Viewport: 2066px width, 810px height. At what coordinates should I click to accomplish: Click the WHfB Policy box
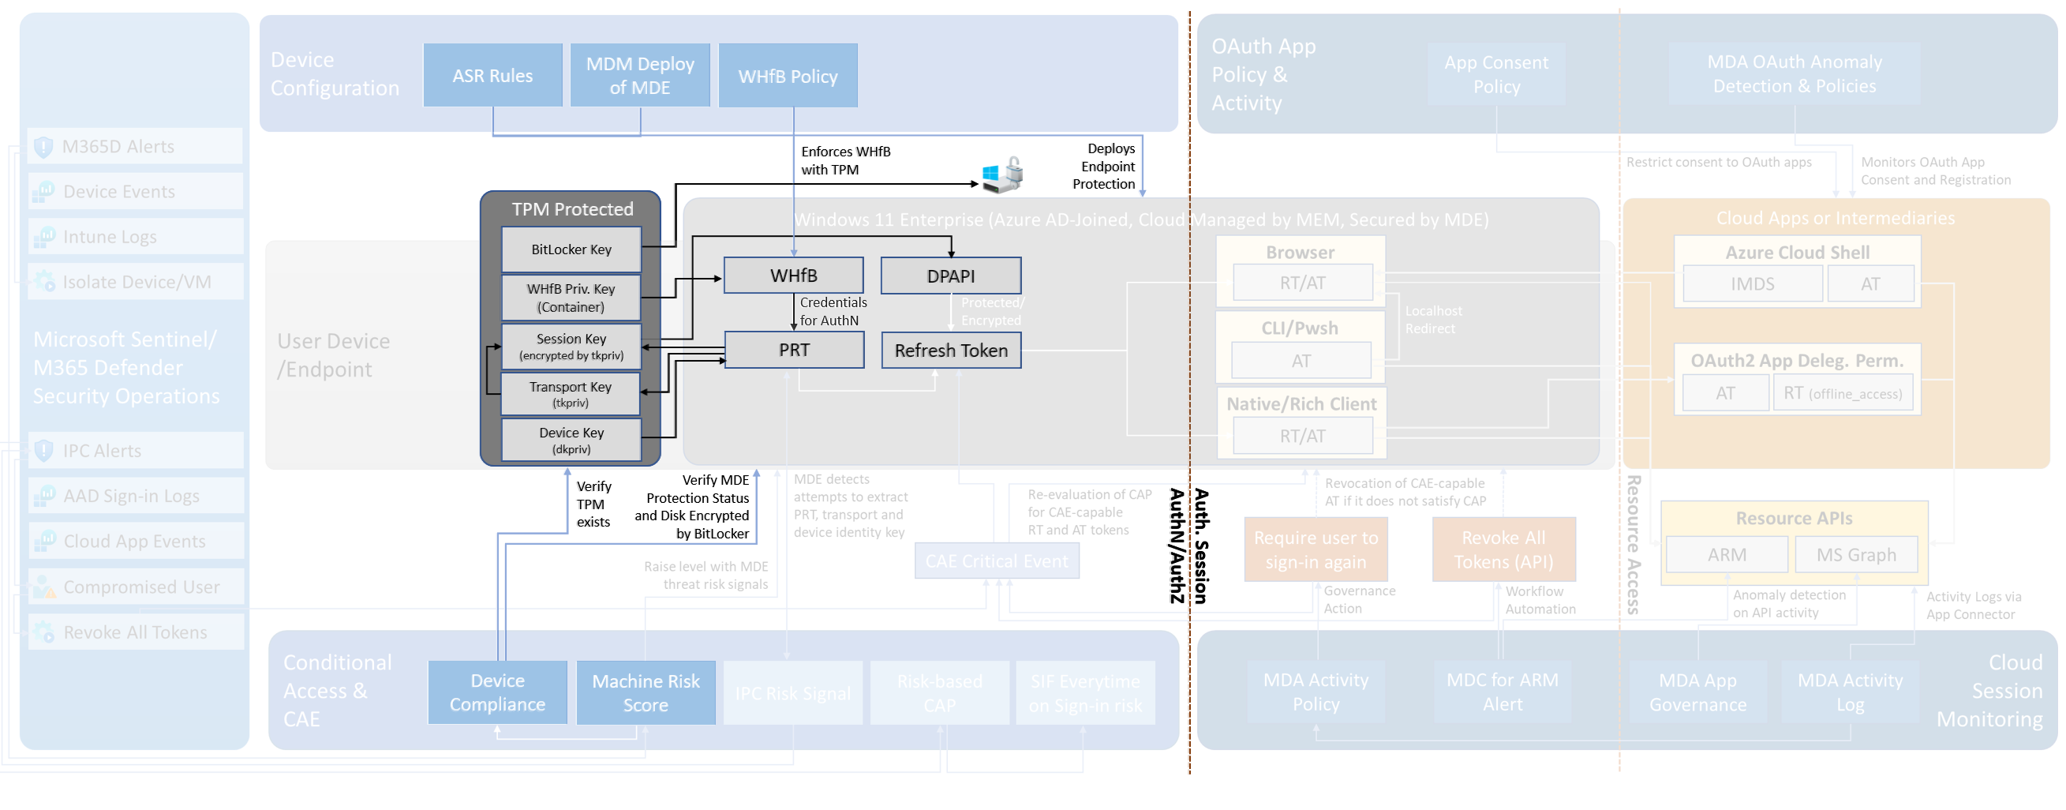click(788, 75)
